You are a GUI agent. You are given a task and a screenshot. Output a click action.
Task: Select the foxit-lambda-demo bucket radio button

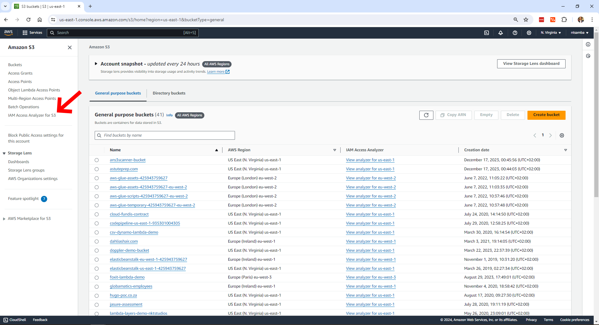click(97, 278)
